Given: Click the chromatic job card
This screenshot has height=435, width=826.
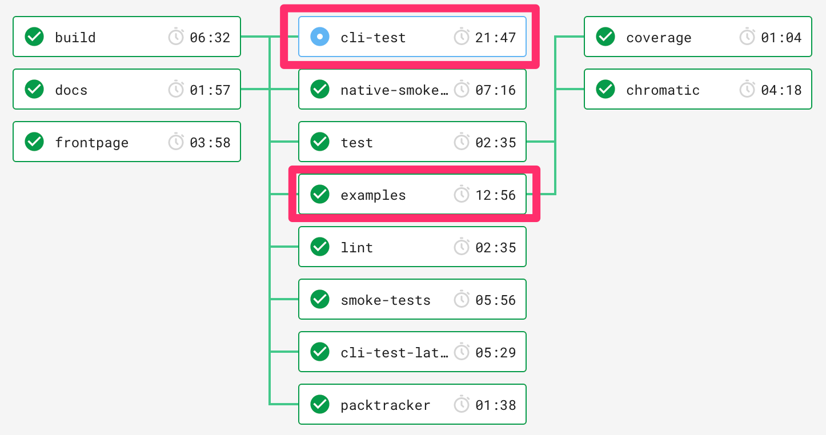Looking at the screenshot, I should [x=697, y=89].
